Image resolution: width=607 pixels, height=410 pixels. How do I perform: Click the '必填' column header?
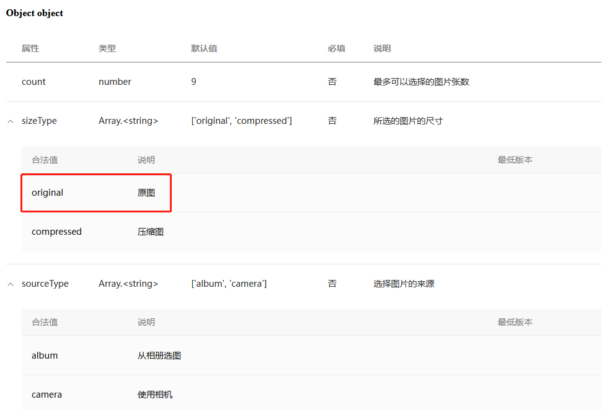click(337, 48)
